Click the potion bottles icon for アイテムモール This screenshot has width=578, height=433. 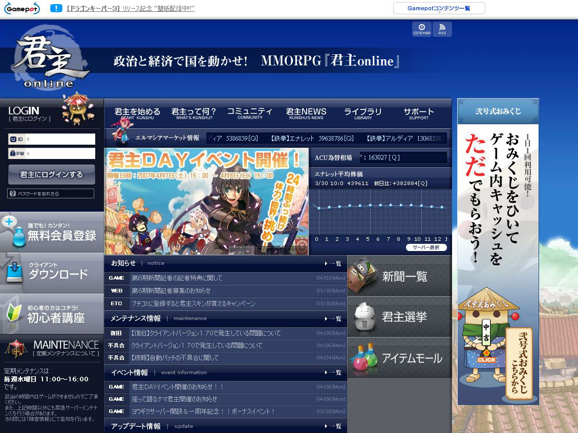[363, 357]
